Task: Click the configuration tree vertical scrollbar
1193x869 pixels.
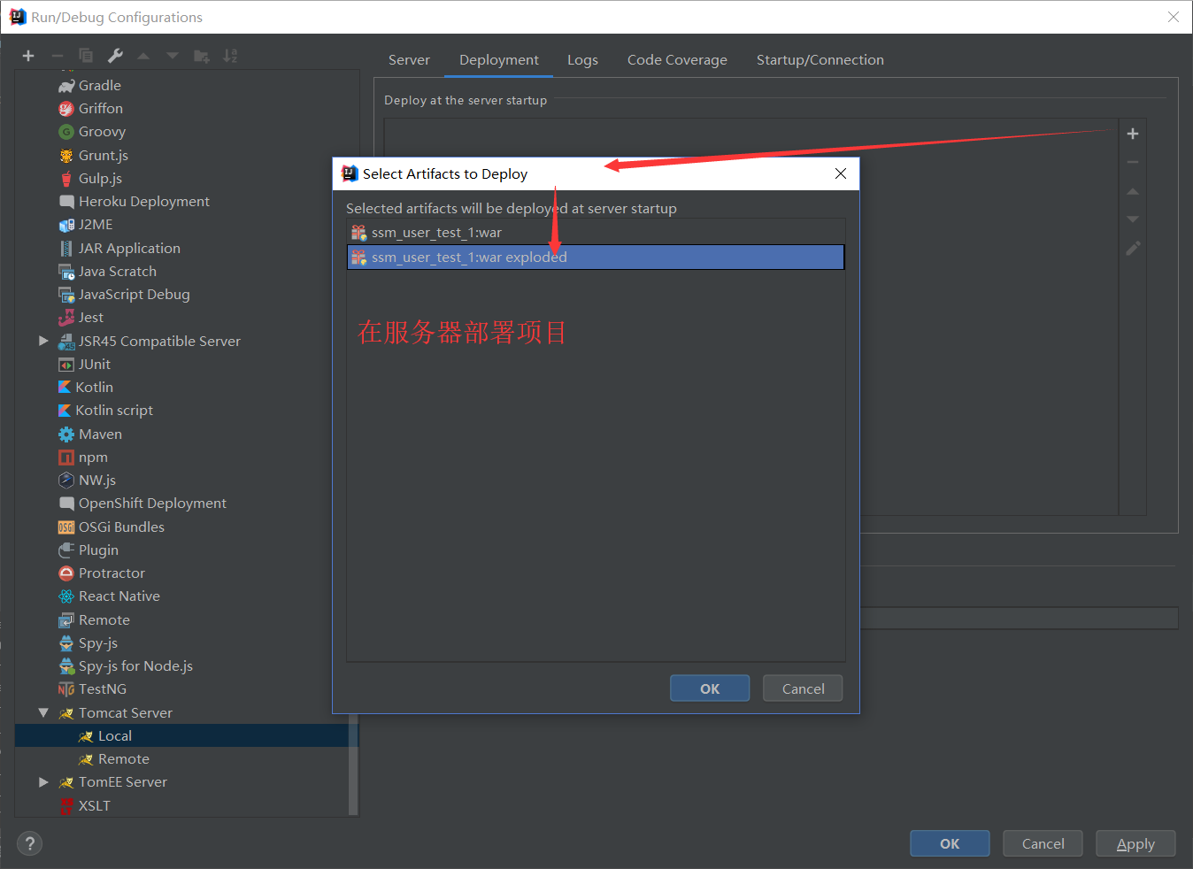Action: [353, 765]
